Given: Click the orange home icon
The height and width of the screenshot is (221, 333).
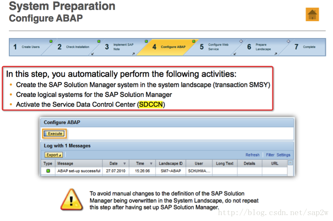Looking at the screenshot, I should [x=312, y=14].
